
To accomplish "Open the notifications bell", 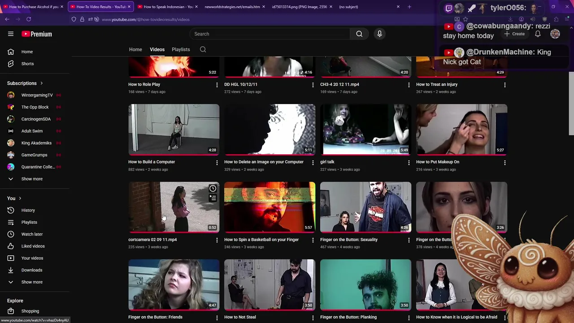I will pos(538,34).
